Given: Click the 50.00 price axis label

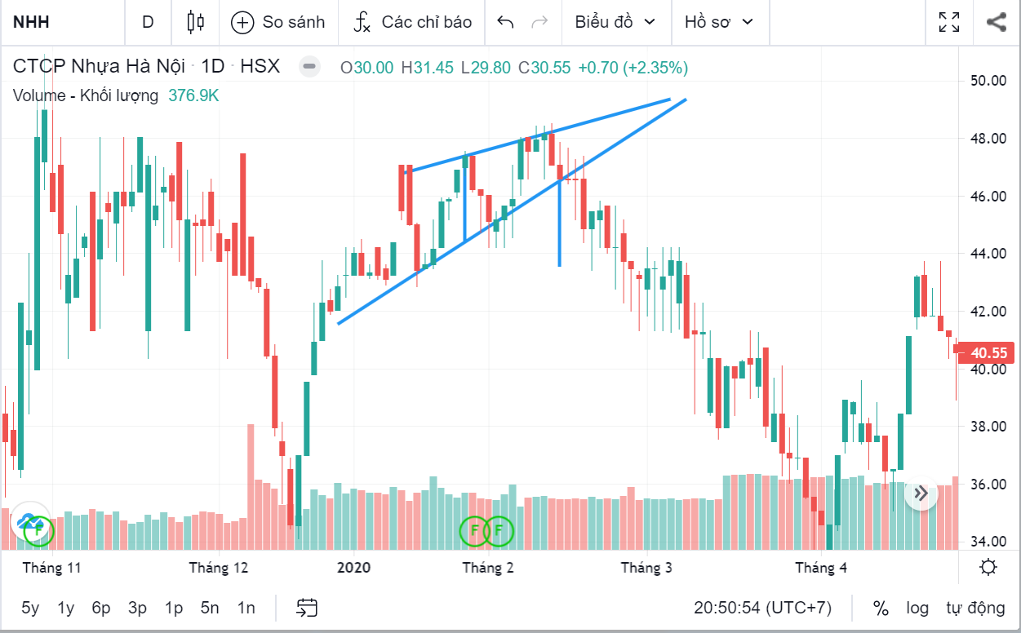Looking at the screenshot, I should [x=988, y=80].
